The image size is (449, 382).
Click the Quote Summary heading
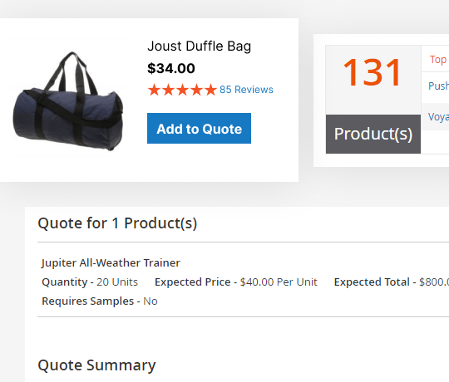(96, 365)
